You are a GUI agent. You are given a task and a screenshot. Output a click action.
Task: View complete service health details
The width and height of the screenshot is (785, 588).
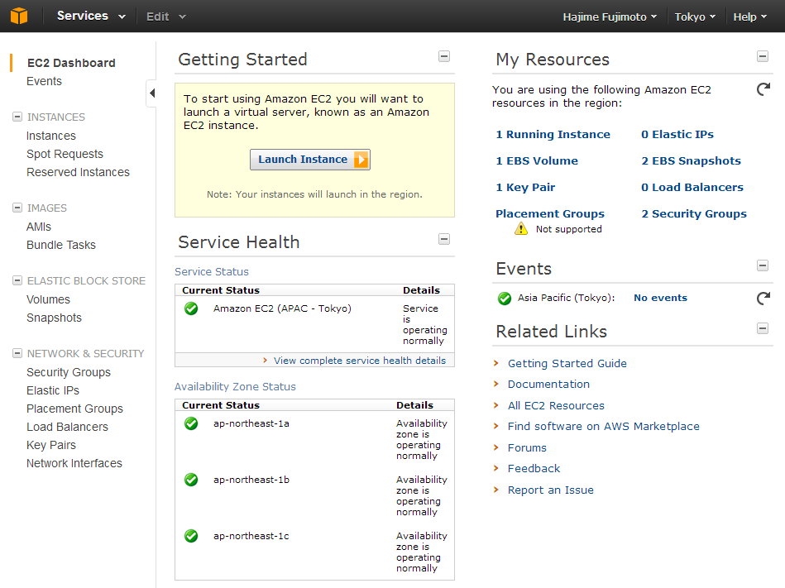[360, 361]
